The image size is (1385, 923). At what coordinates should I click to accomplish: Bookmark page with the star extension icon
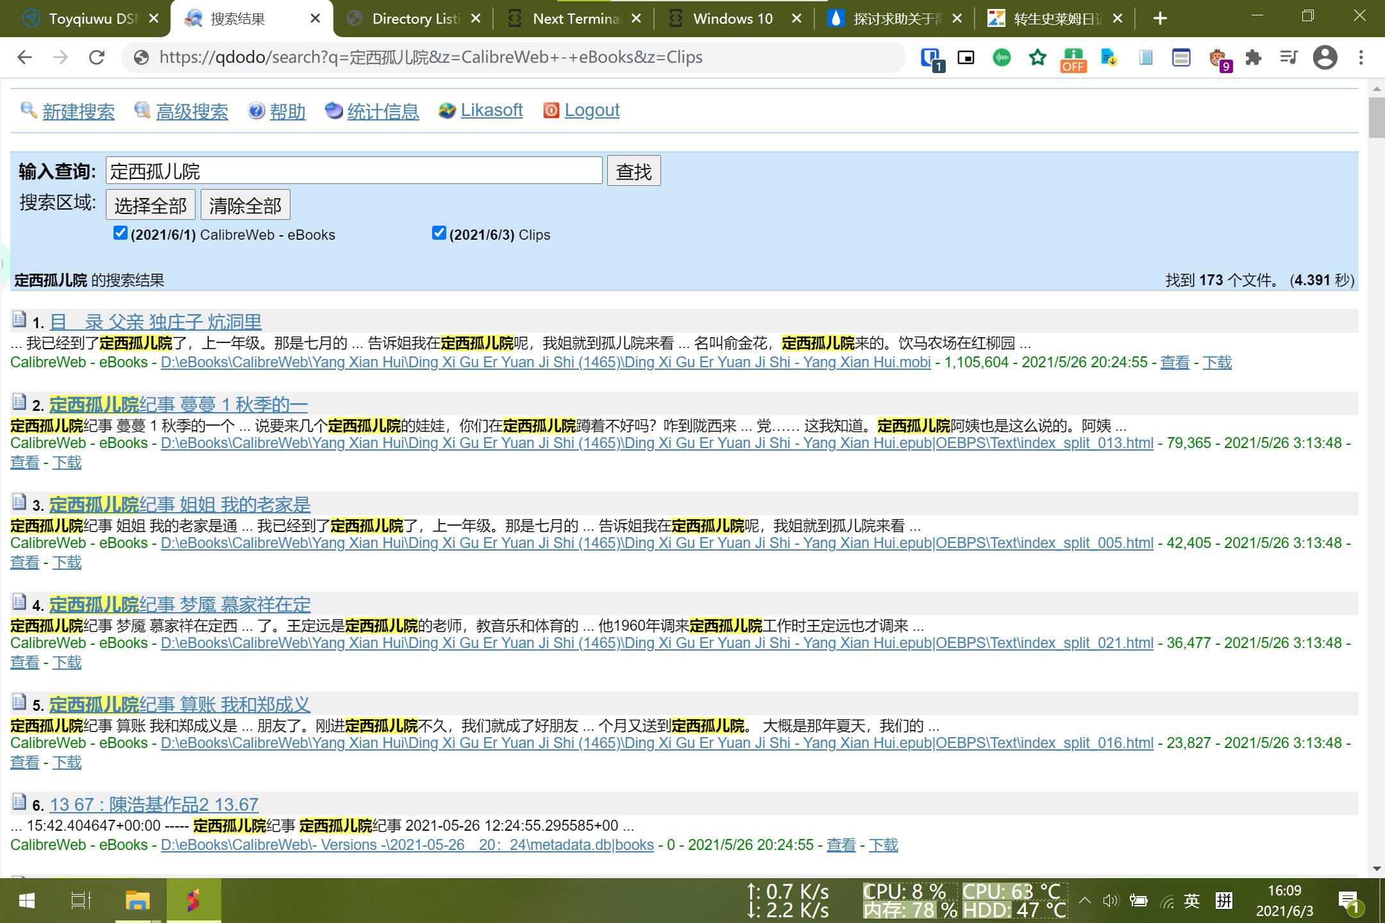[1037, 58]
